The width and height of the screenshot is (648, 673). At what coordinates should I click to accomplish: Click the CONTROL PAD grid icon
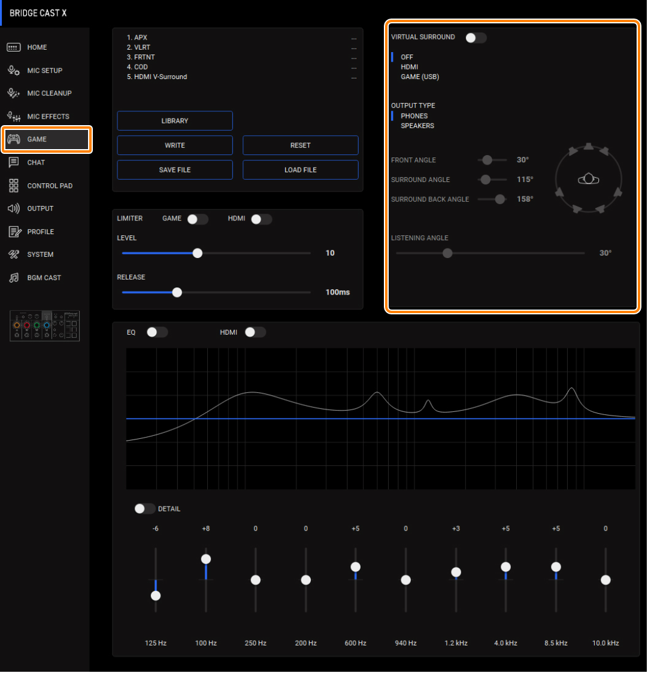[x=13, y=186]
